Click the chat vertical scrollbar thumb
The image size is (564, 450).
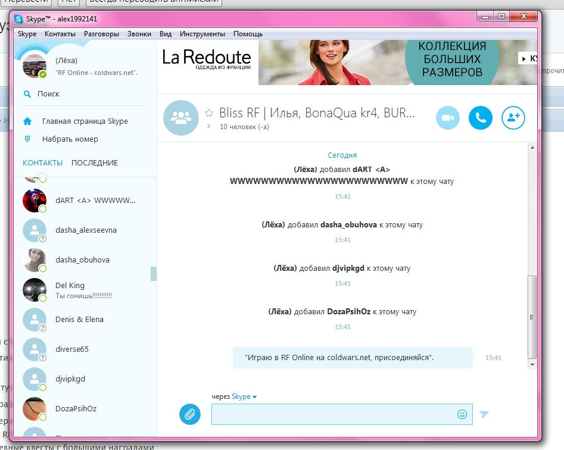pos(532,317)
